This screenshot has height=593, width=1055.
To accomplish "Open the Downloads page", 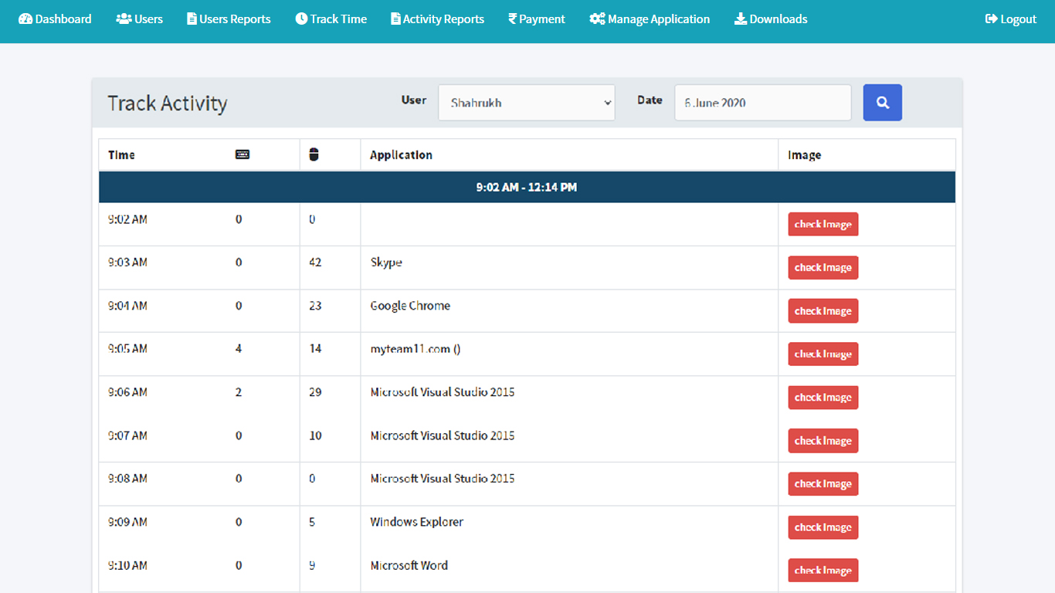I will [x=770, y=19].
